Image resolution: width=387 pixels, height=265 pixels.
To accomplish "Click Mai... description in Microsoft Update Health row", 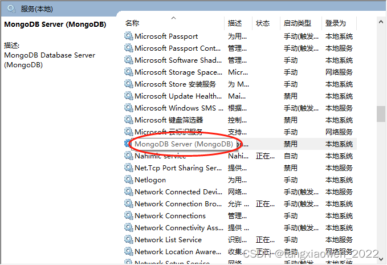I will pos(237,96).
